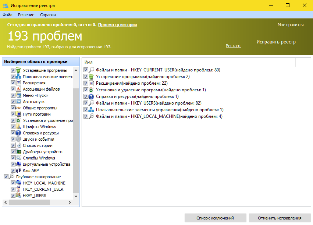Click the Выберите область проверки panel header
Screen dimensions: 313x225
pos(41,61)
